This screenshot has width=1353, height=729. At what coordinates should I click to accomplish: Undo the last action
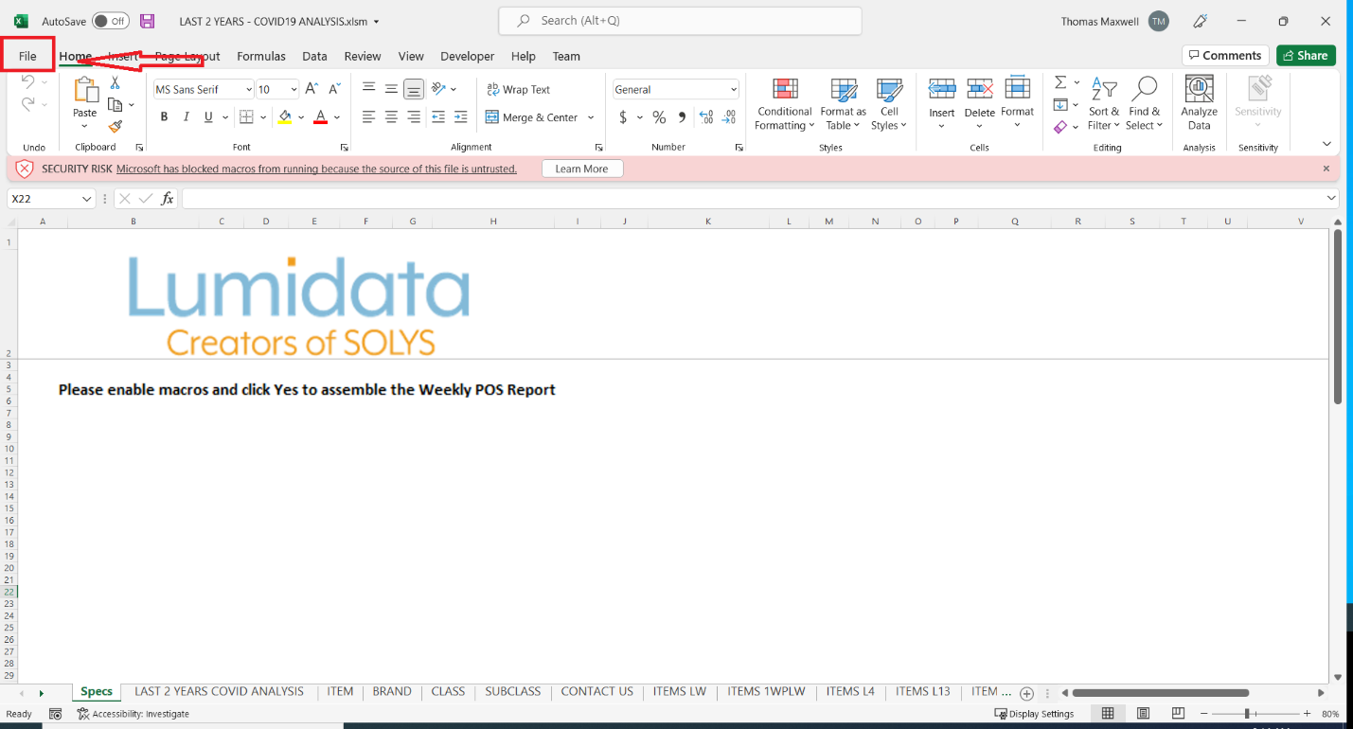(28, 82)
